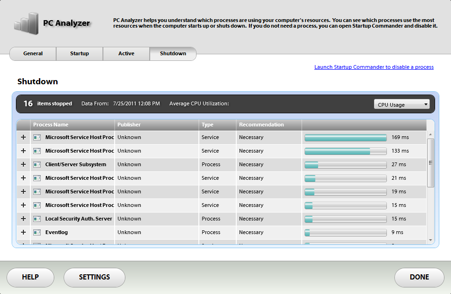Image resolution: width=451 pixels, height=294 pixels.
Task: Select the Local Security Auth. Server icon
Action: [37, 219]
